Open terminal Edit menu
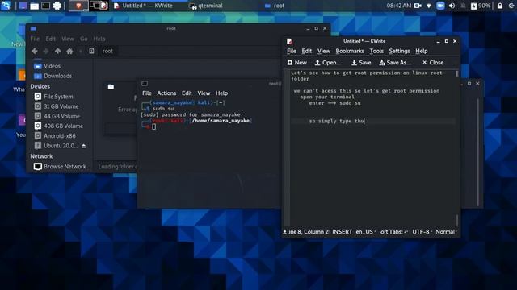 (x=187, y=93)
